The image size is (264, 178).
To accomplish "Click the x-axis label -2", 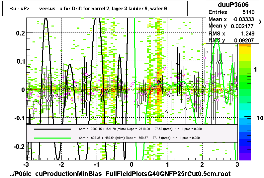I will (x=61, y=164).
